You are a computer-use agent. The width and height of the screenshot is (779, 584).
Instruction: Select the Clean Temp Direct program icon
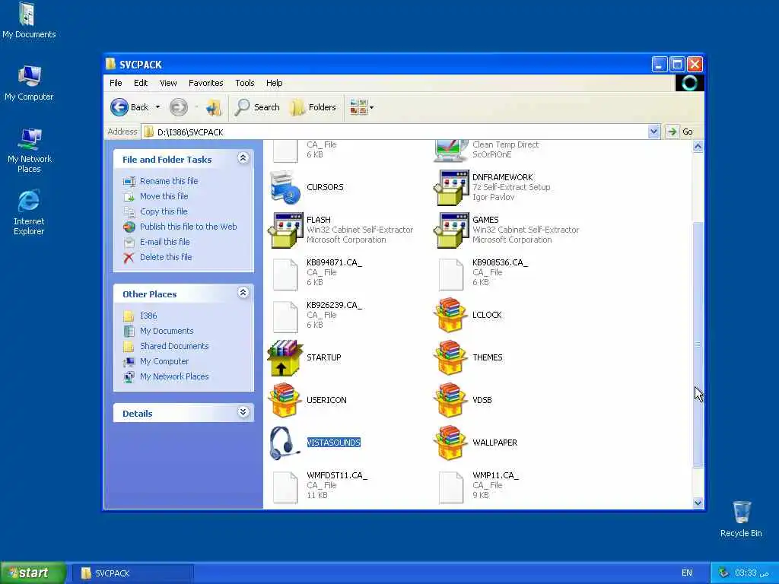click(451, 151)
